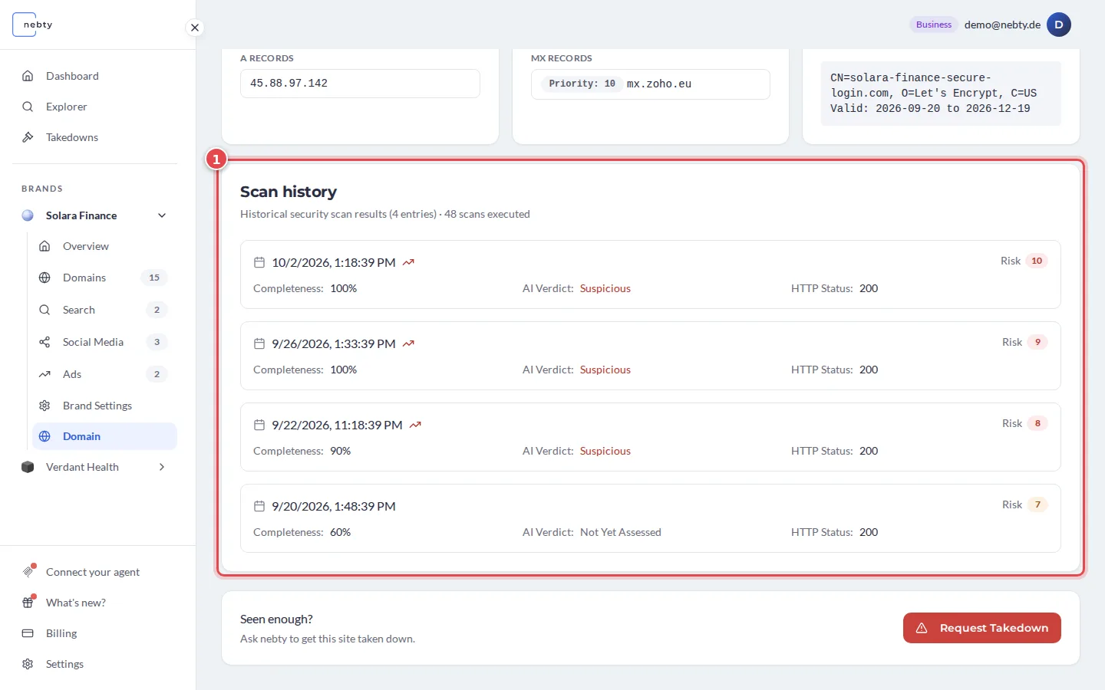Viewport: 1105px width, 690px height.
Task: Click the Risk 8 badge
Action: pos(1037,423)
